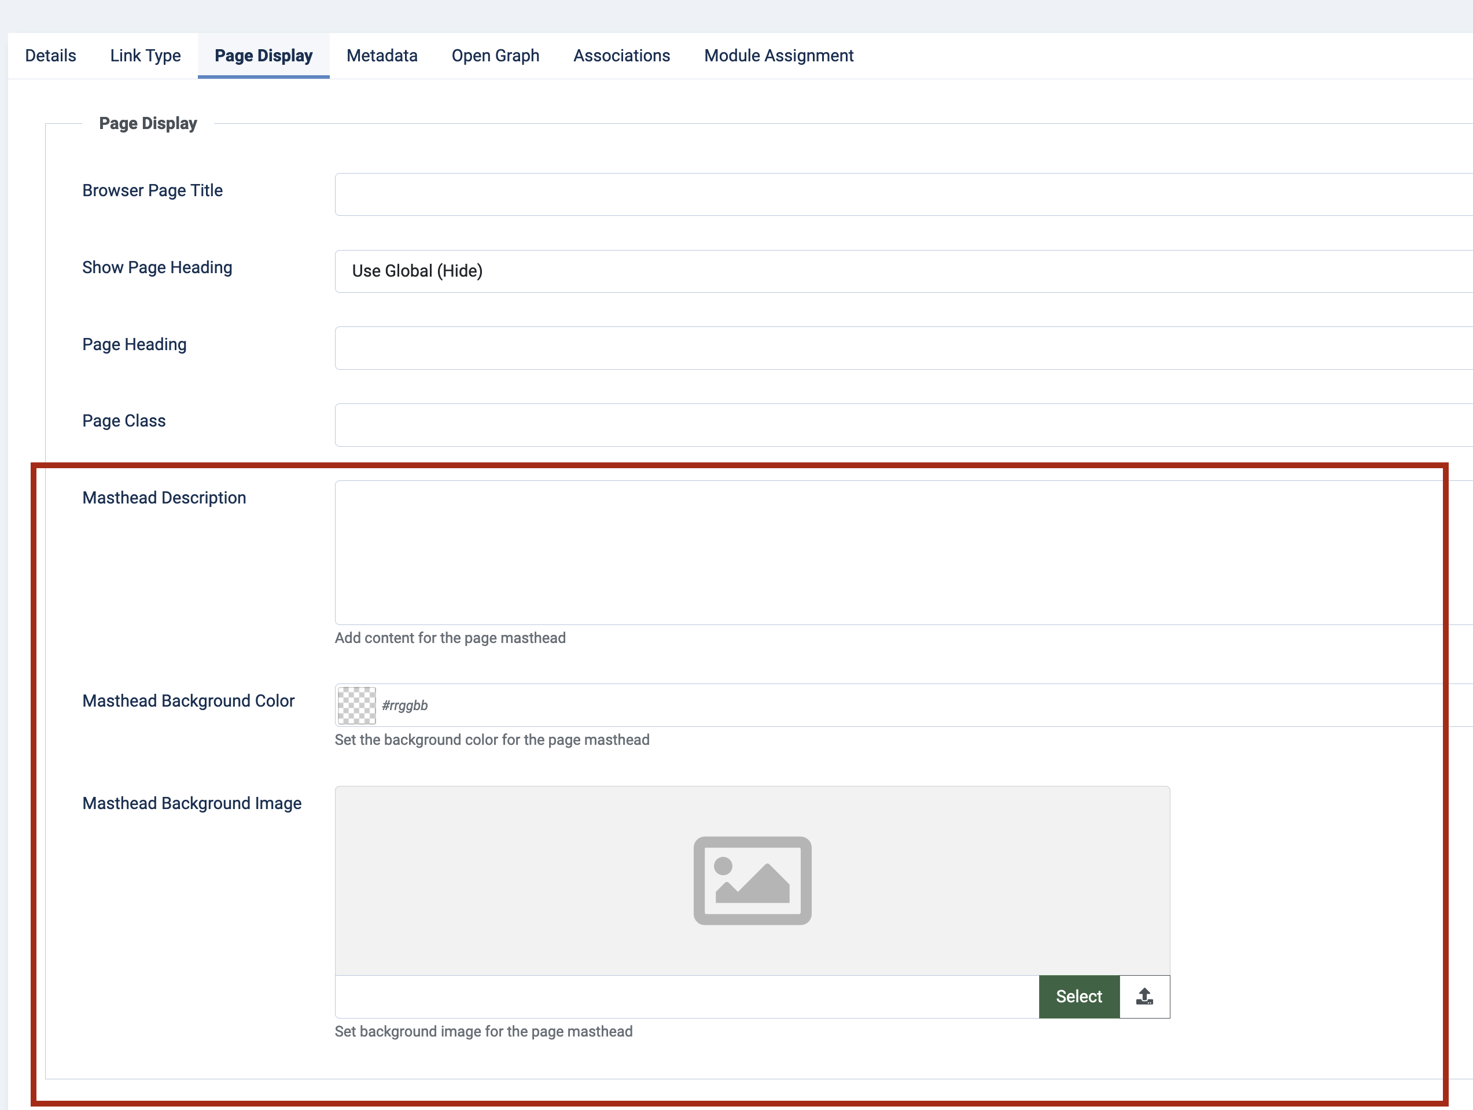
Task: Click the Page Class text field
Action: (903, 424)
